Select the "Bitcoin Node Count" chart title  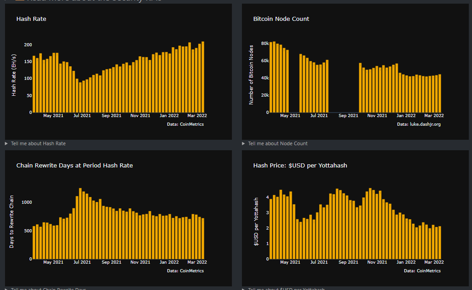(281, 19)
